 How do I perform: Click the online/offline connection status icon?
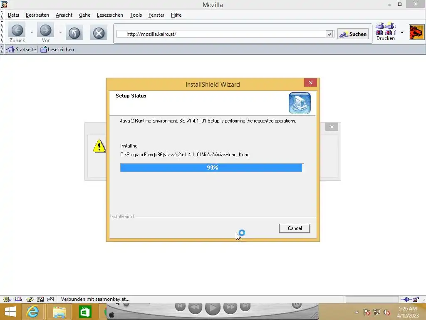point(406,299)
